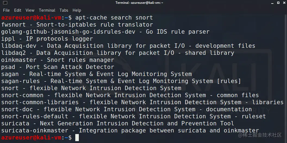Open the Help menu
The height and width of the screenshot is (143, 287).
(77, 10)
